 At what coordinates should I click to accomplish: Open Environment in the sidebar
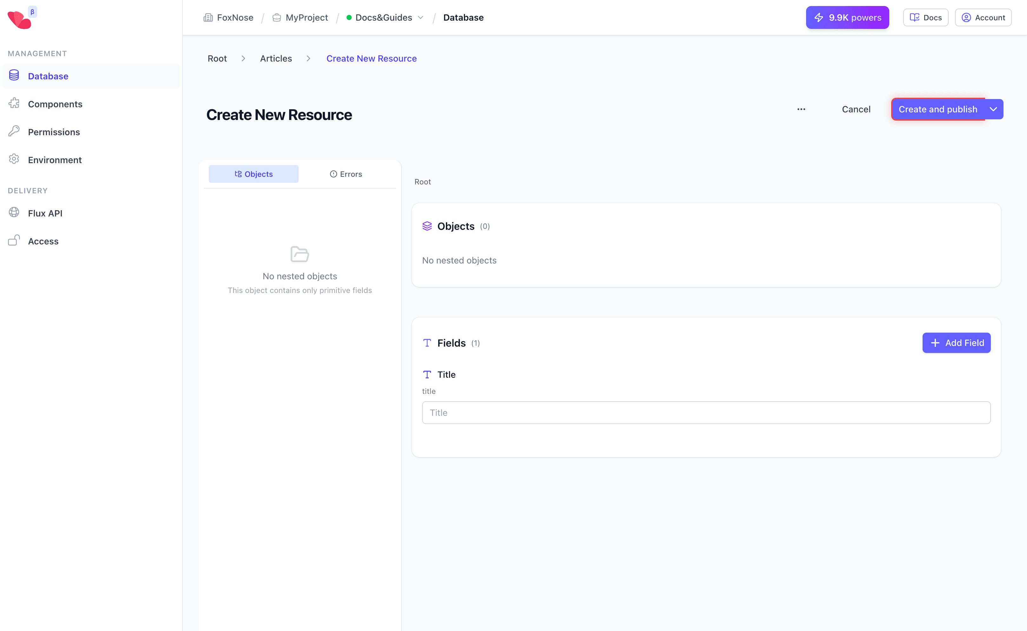[x=91, y=160]
